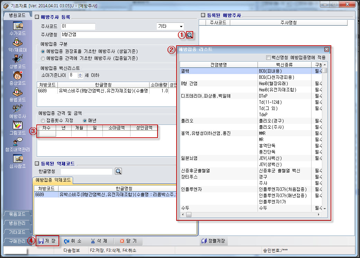This screenshot has height=258, width=360.
Task: Open the 상병코드 sidebar icon
Action: click(x=17, y=59)
